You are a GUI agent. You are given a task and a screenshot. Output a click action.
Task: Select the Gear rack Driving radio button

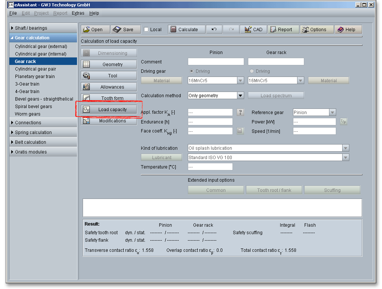pyautogui.click(x=252, y=71)
